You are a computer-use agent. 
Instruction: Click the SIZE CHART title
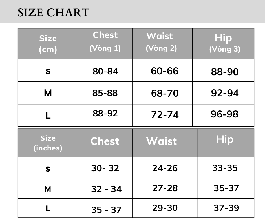(x=53, y=13)
